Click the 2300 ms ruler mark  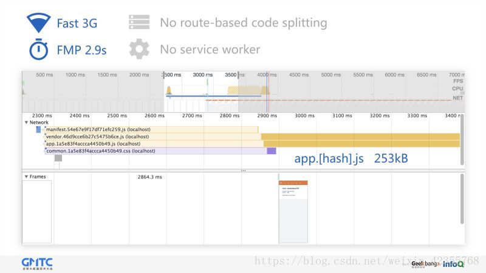coord(42,115)
